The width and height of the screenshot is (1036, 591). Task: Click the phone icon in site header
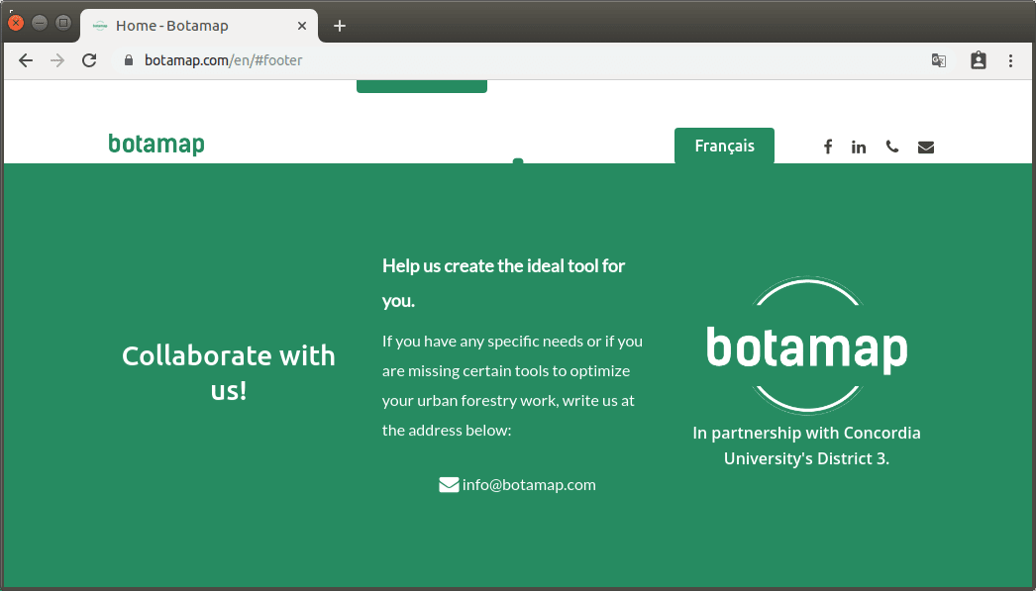click(892, 147)
